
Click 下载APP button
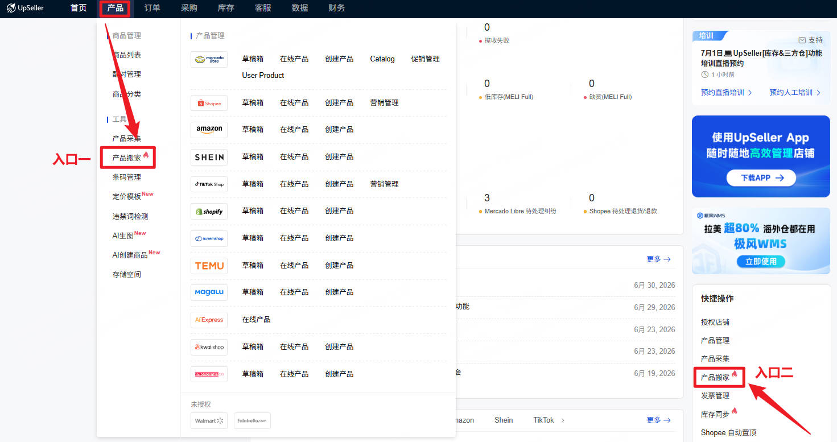click(761, 177)
